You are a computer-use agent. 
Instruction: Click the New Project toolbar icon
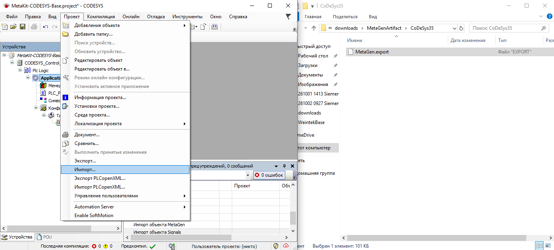coord(5,27)
